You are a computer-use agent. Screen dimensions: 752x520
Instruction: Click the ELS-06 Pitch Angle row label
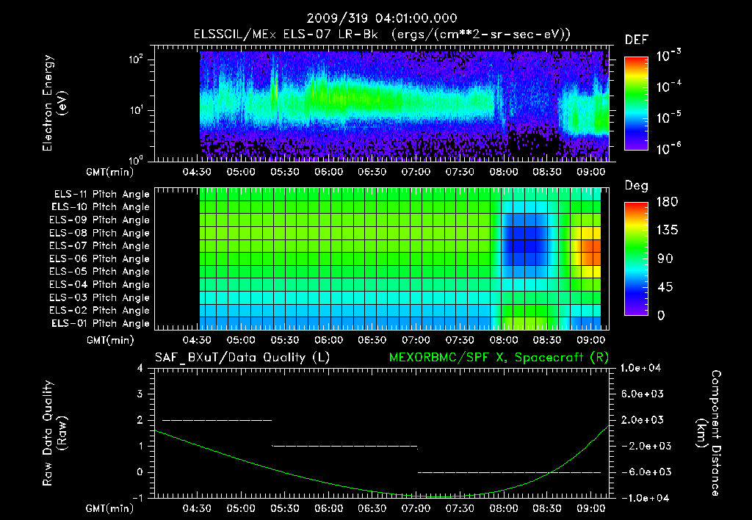[99, 259]
